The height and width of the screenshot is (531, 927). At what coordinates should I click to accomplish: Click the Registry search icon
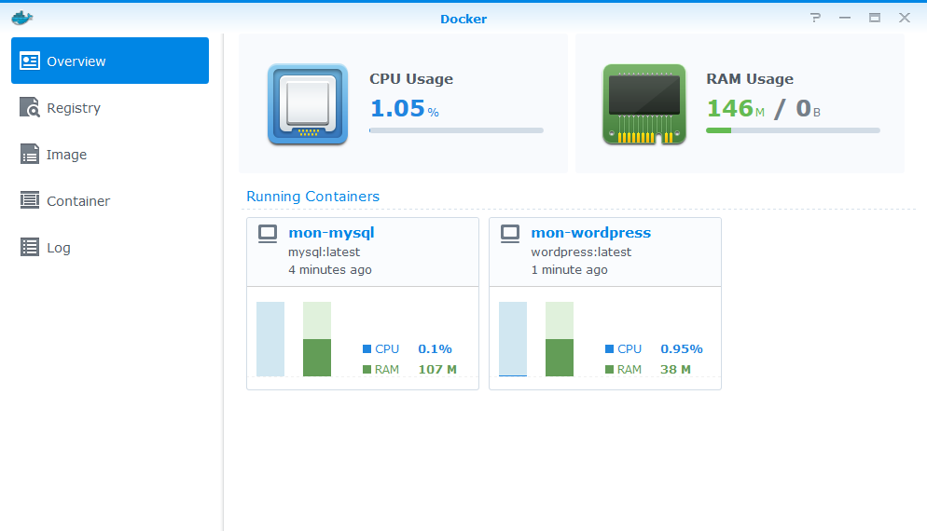(30, 108)
